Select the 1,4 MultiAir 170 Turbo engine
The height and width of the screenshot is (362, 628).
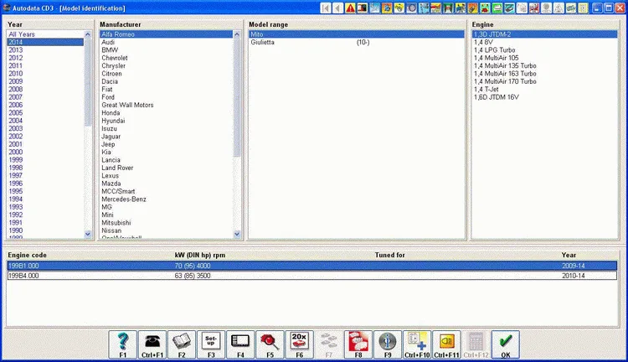tap(545, 81)
